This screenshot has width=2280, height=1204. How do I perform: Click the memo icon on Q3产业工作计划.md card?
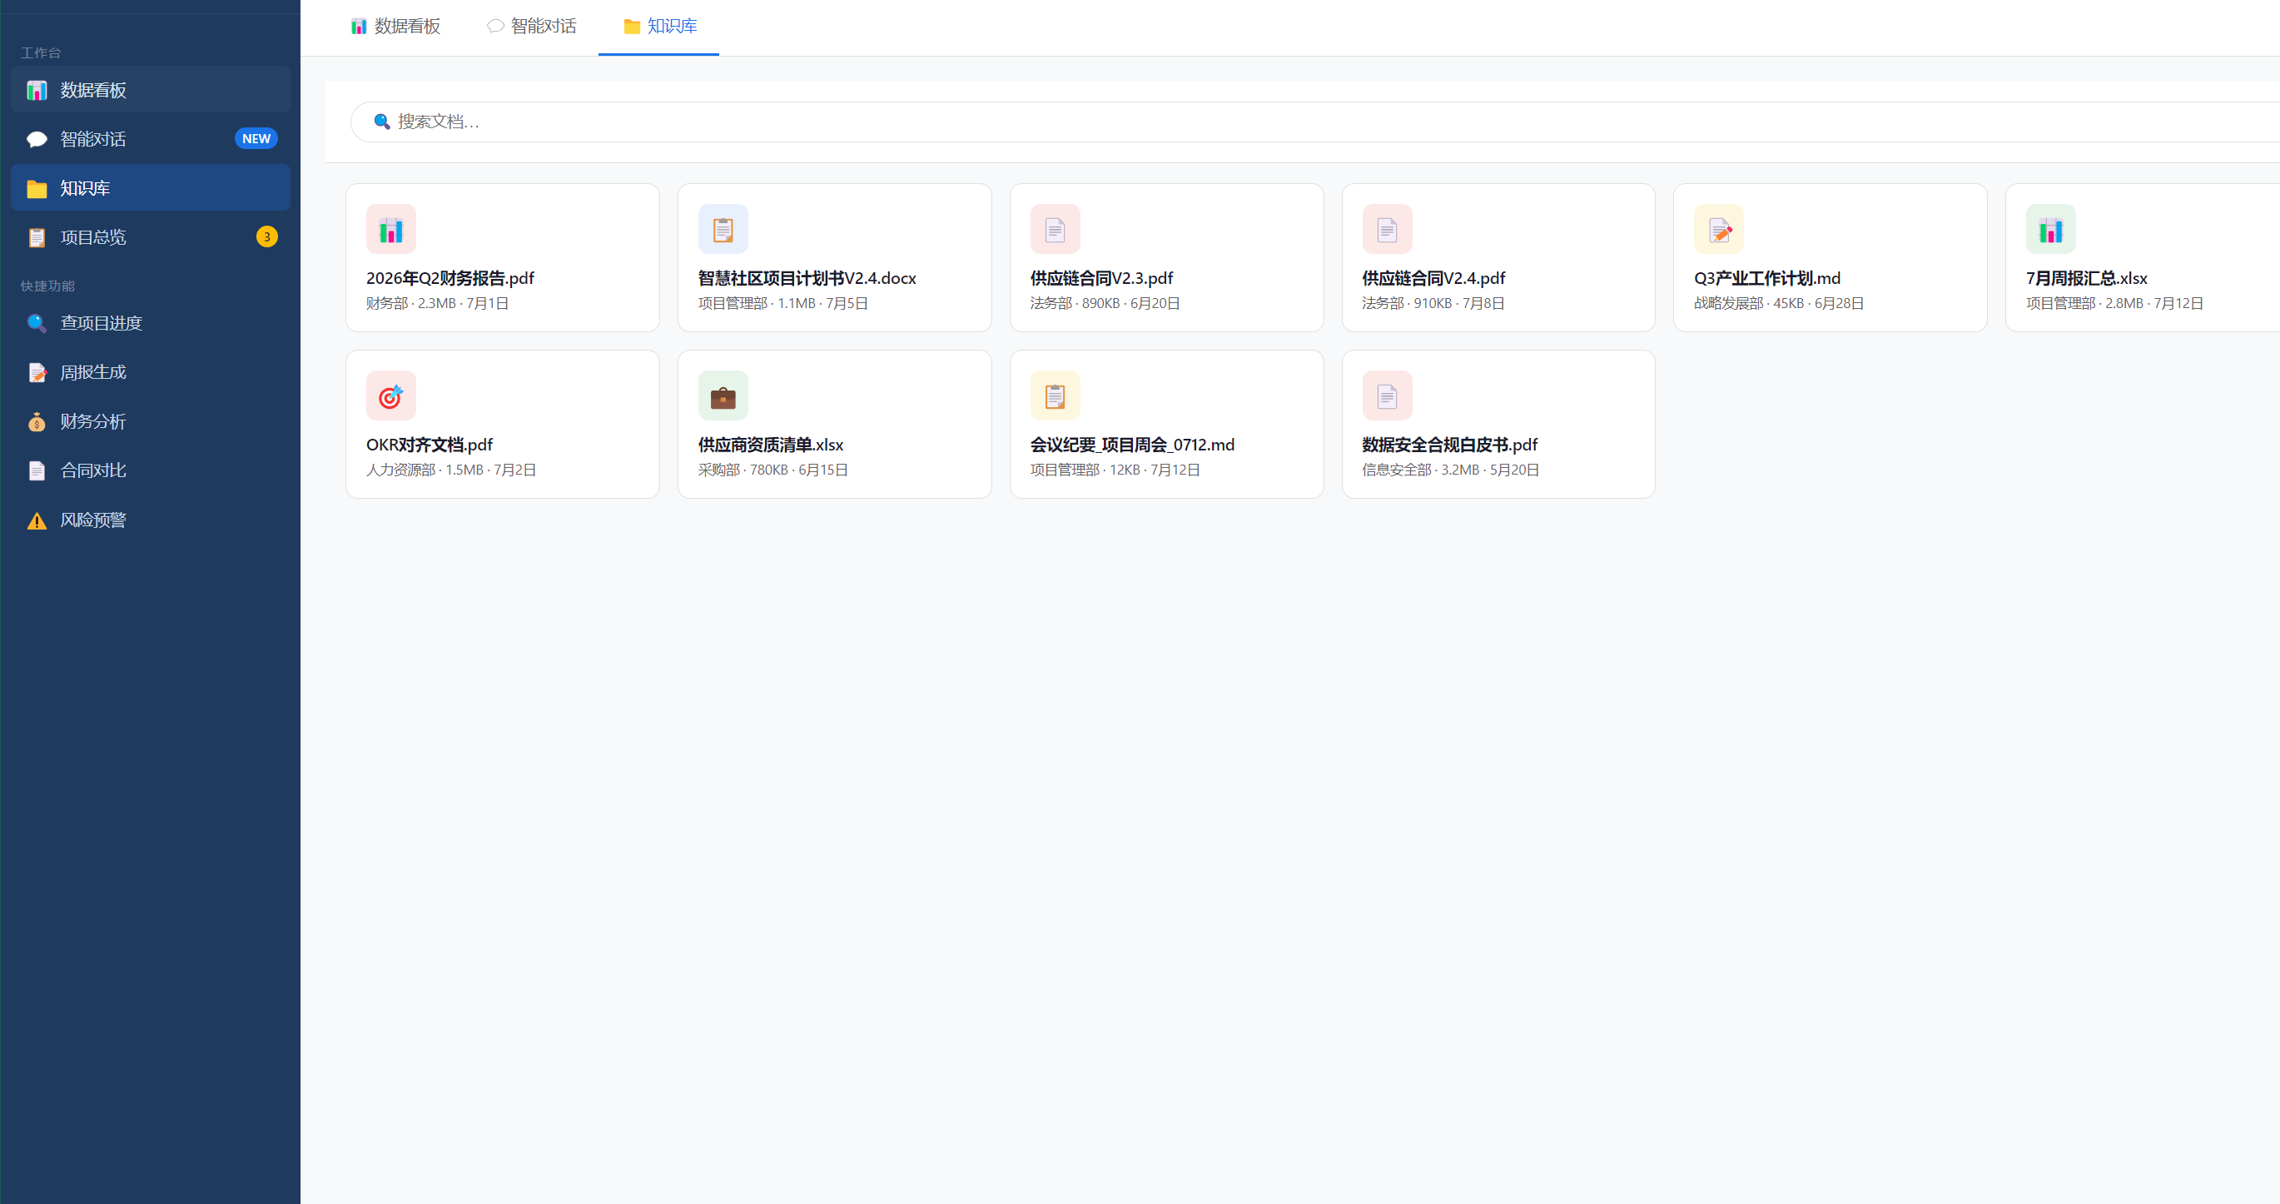(x=1719, y=229)
